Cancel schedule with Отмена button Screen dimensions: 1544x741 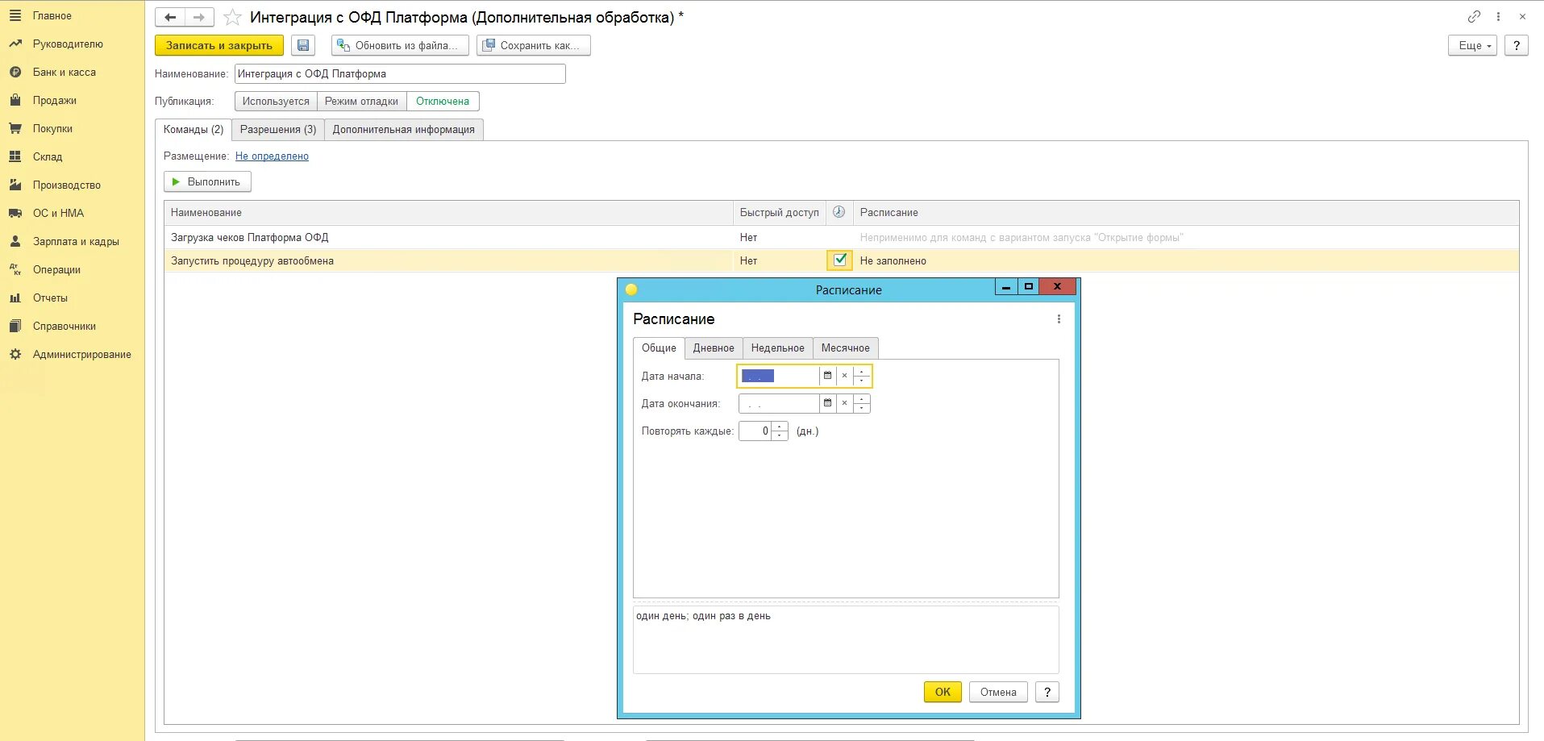pyautogui.click(x=998, y=692)
